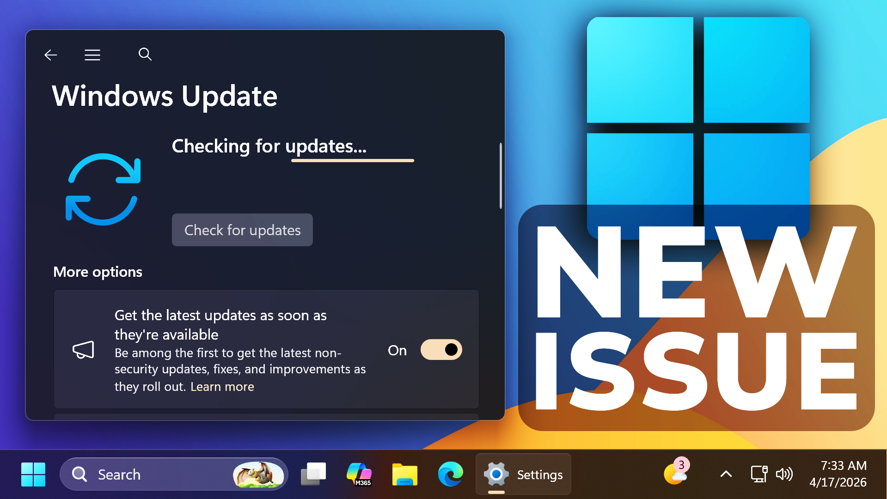Launch Microsoft Edge
The image size is (887, 499).
(450, 474)
